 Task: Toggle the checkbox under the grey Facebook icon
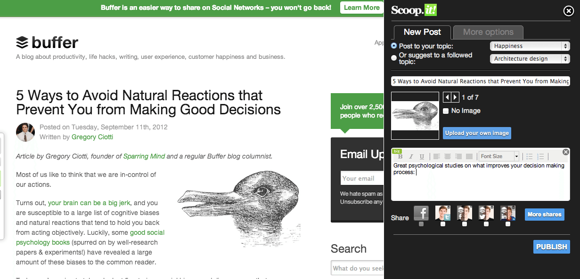coord(421,224)
